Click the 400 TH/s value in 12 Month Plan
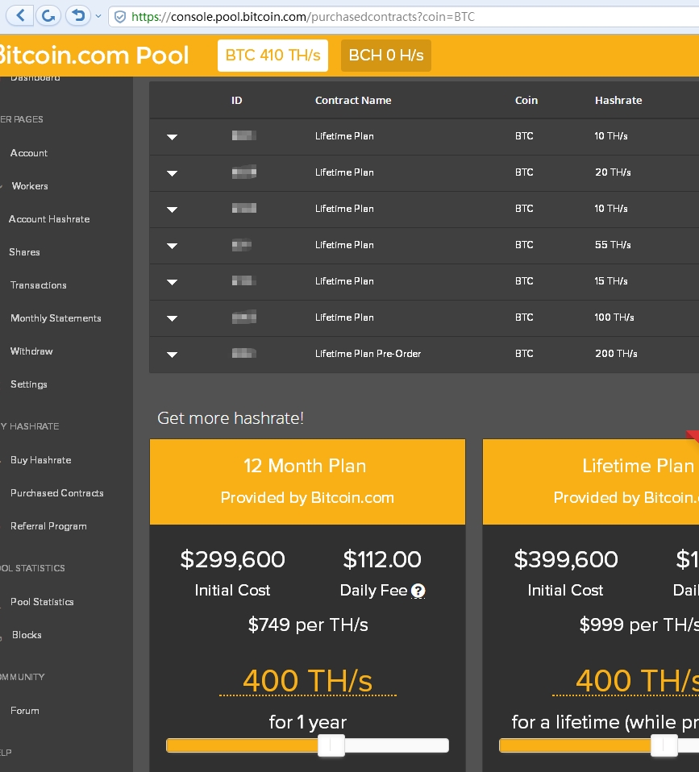 click(x=307, y=681)
